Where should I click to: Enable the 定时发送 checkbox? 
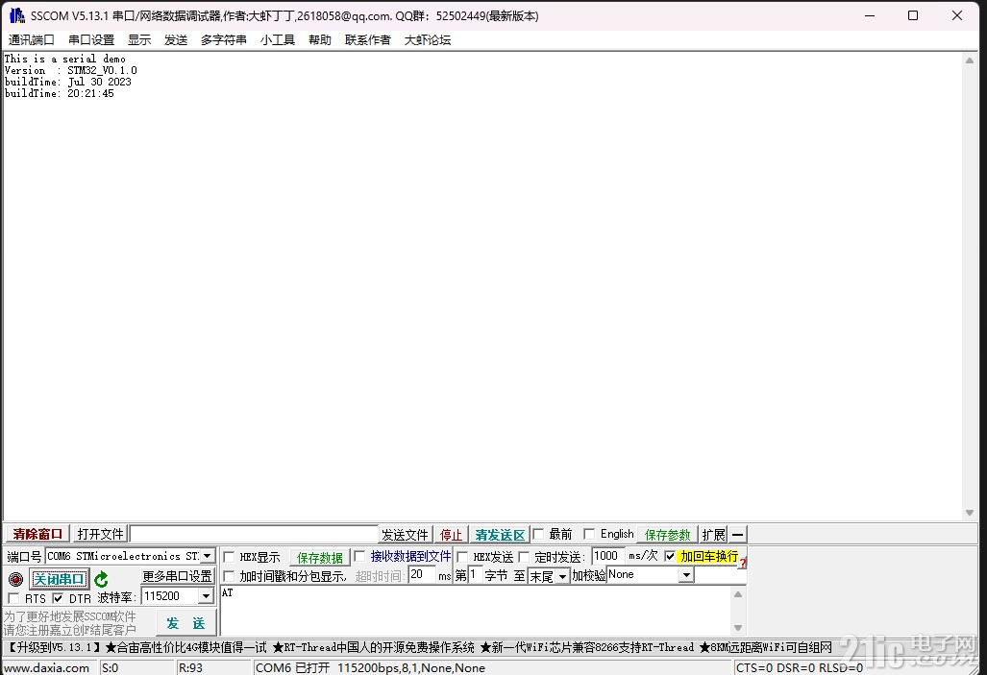point(524,557)
